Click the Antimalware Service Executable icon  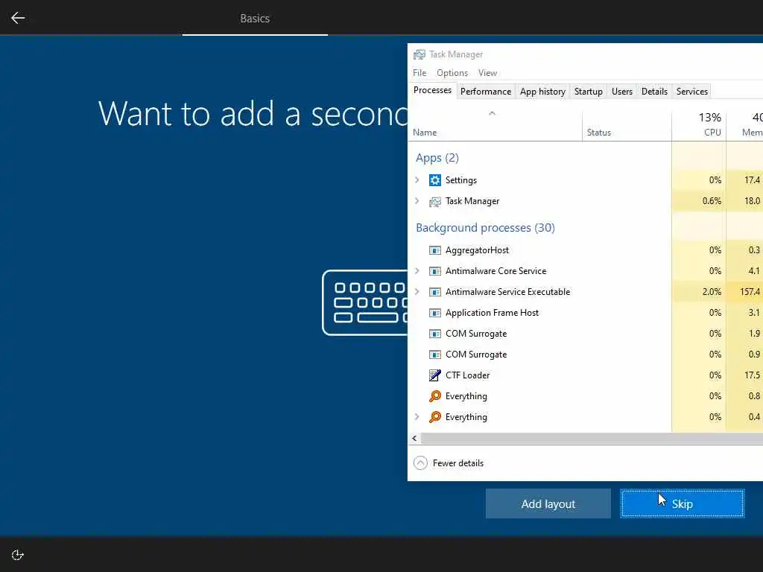pyautogui.click(x=434, y=292)
